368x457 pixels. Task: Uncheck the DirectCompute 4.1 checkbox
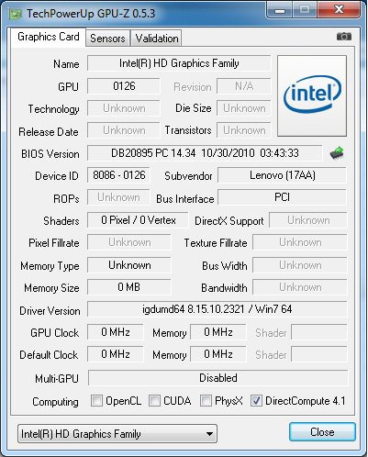point(256,400)
